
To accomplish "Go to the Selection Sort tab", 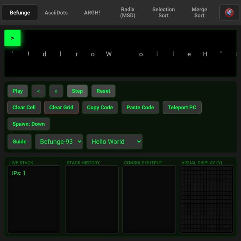I will [x=163, y=12].
